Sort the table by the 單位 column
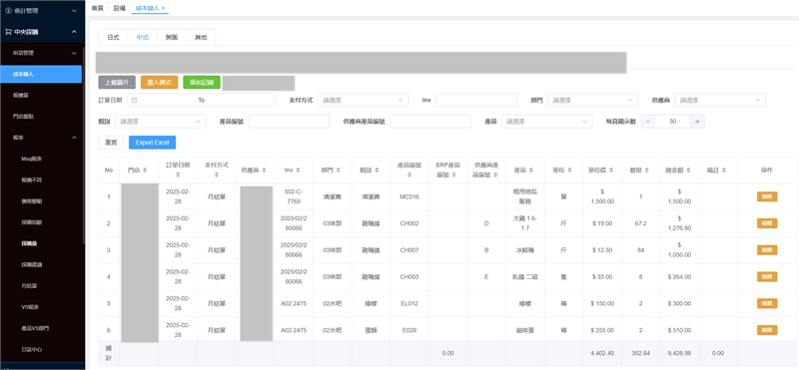This screenshot has width=799, height=370. [569, 170]
